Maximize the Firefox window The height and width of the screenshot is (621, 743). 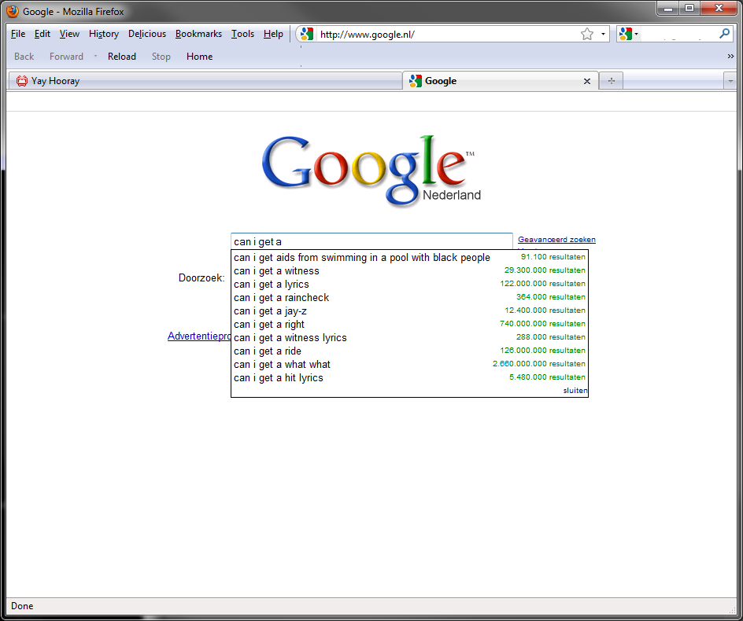[x=689, y=8]
